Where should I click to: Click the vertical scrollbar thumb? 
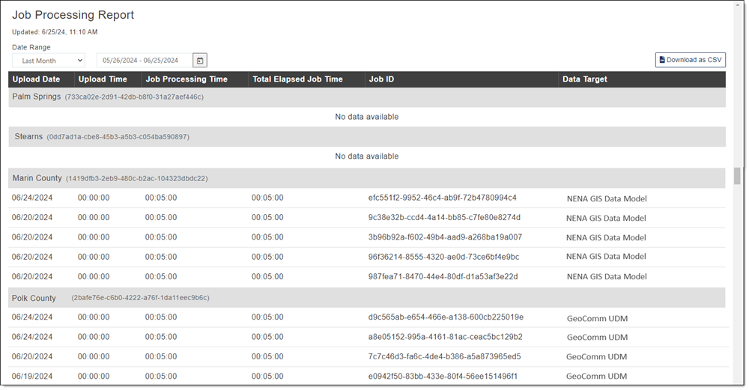tap(737, 176)
